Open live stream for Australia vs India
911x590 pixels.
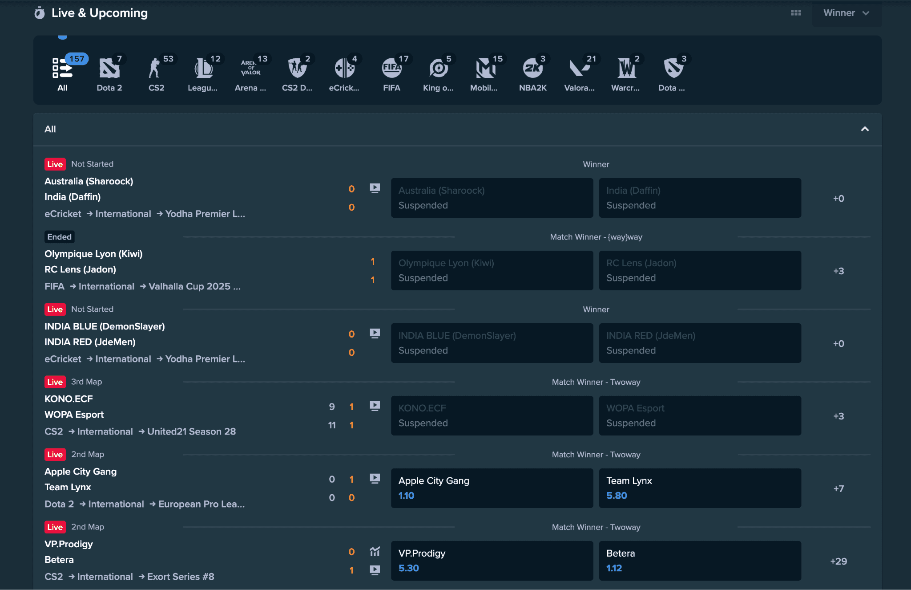point(375,188)
